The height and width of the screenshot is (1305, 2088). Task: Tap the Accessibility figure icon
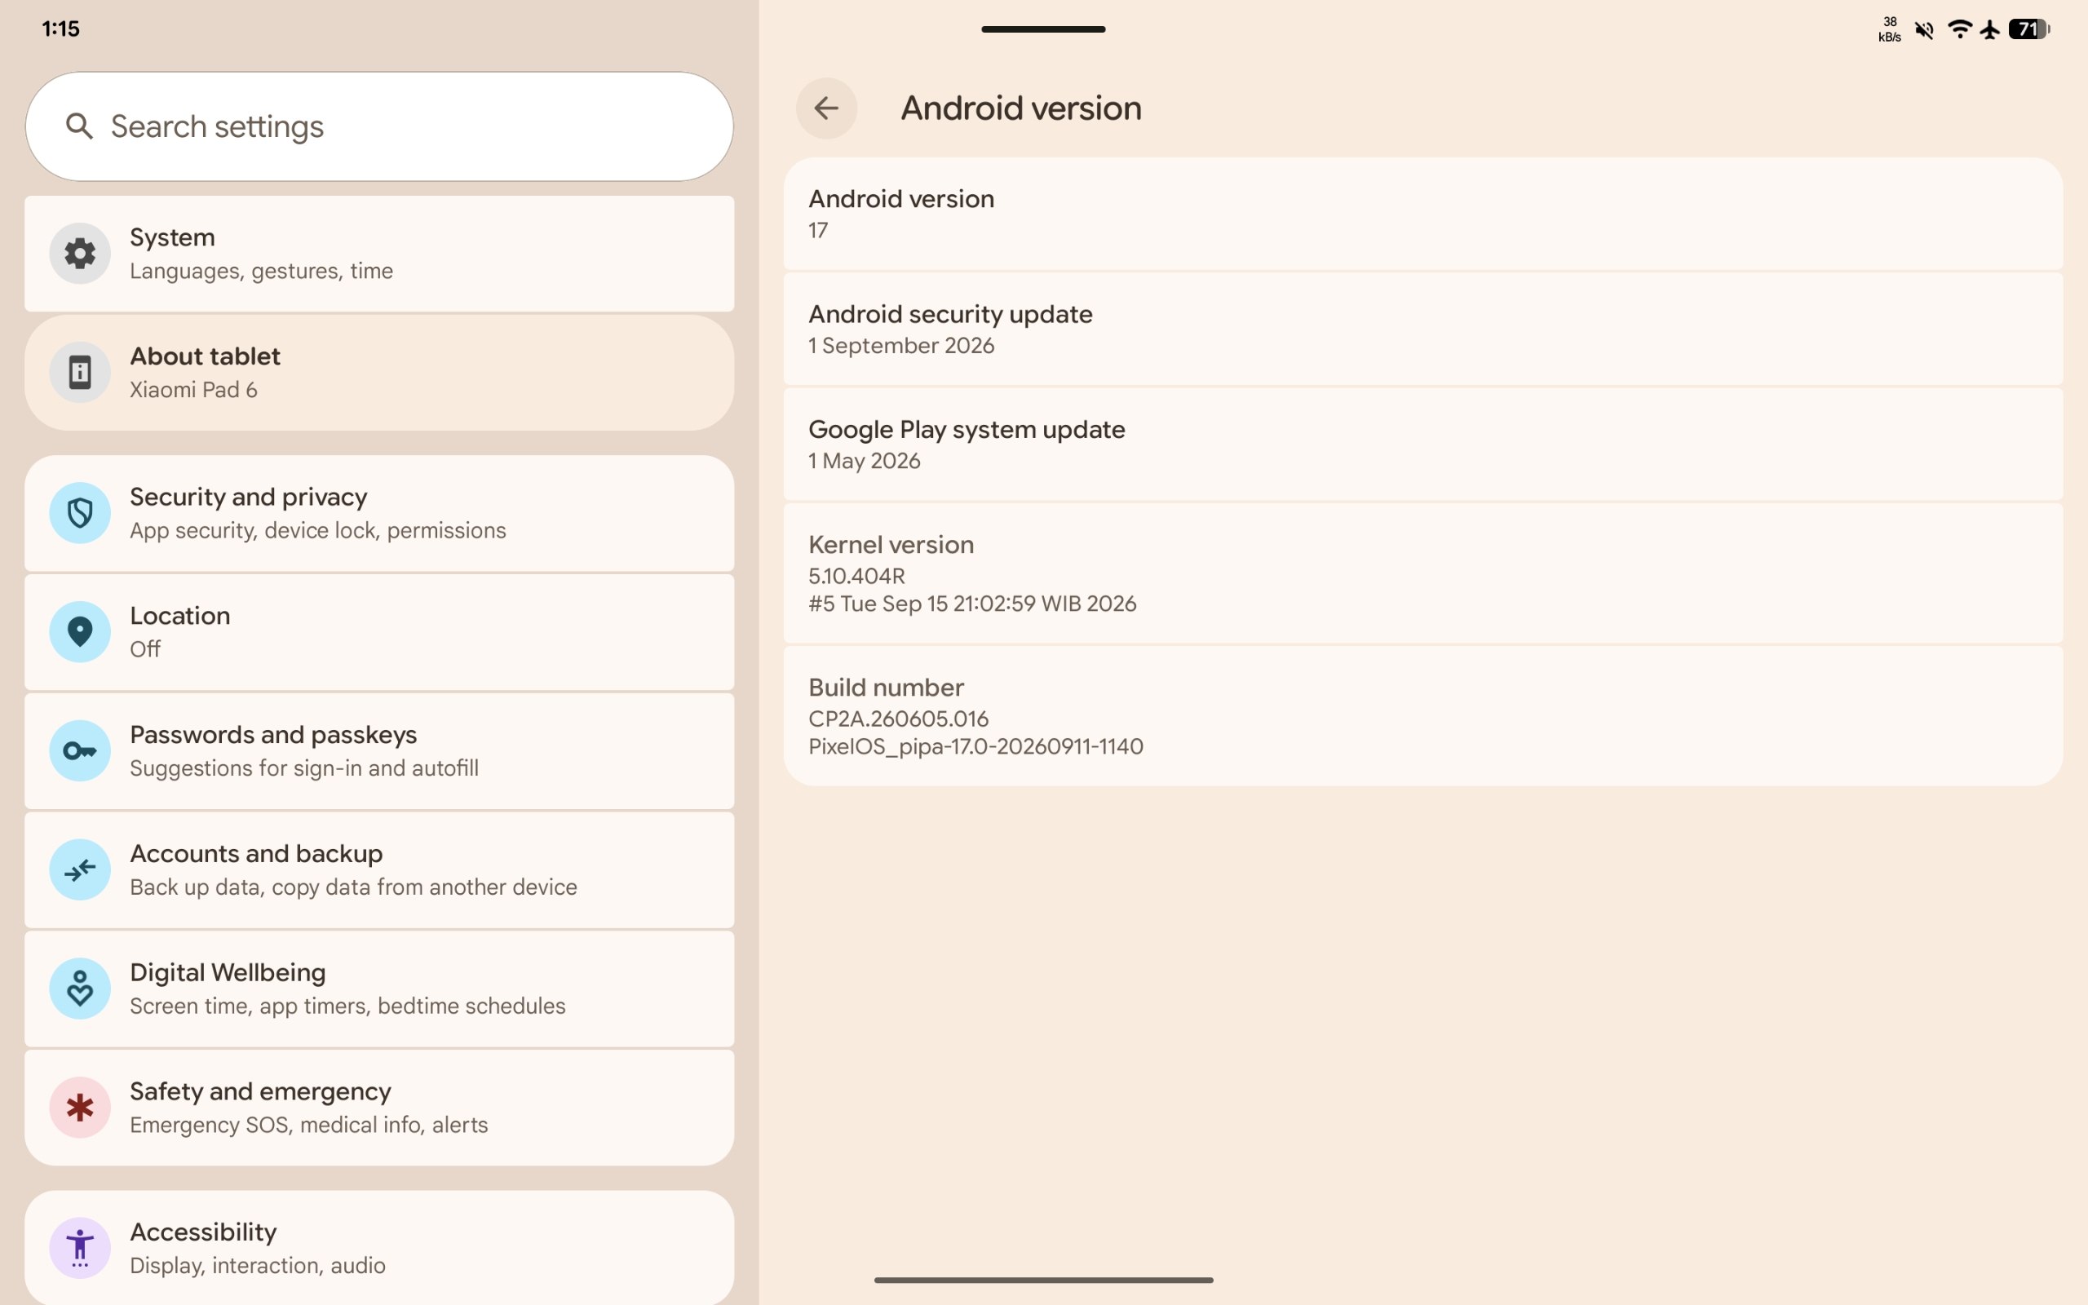(79, 1248)
